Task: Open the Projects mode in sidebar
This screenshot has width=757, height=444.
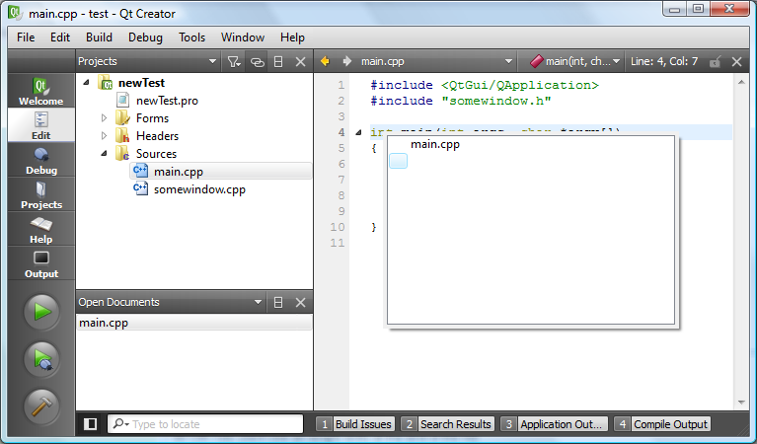Action: (x=40, y=194)
